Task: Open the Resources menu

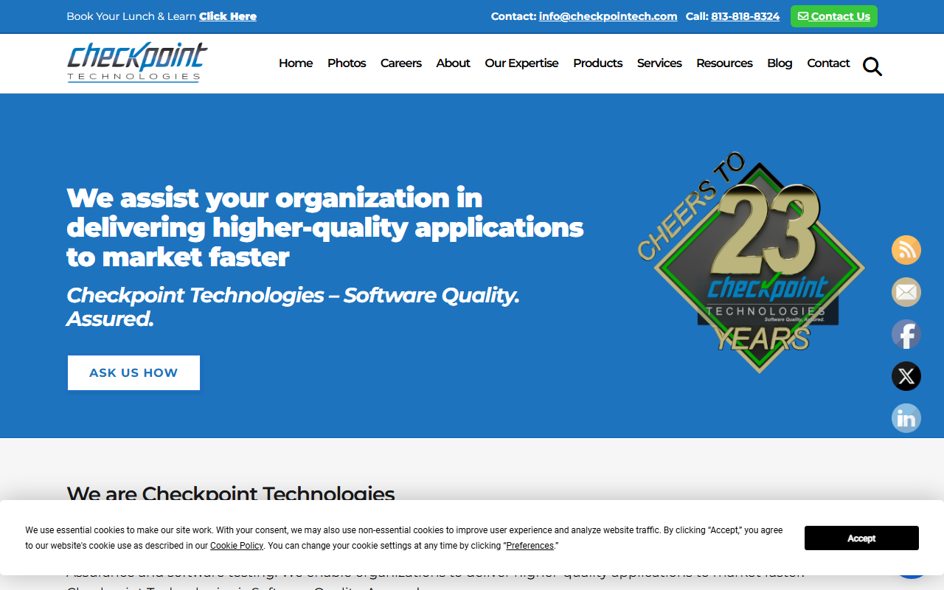Action: pyautogui.click(x=724, y=63)
